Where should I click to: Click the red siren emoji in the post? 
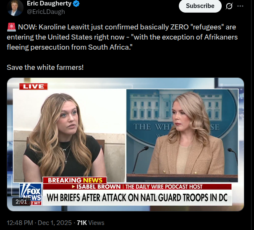11,27
